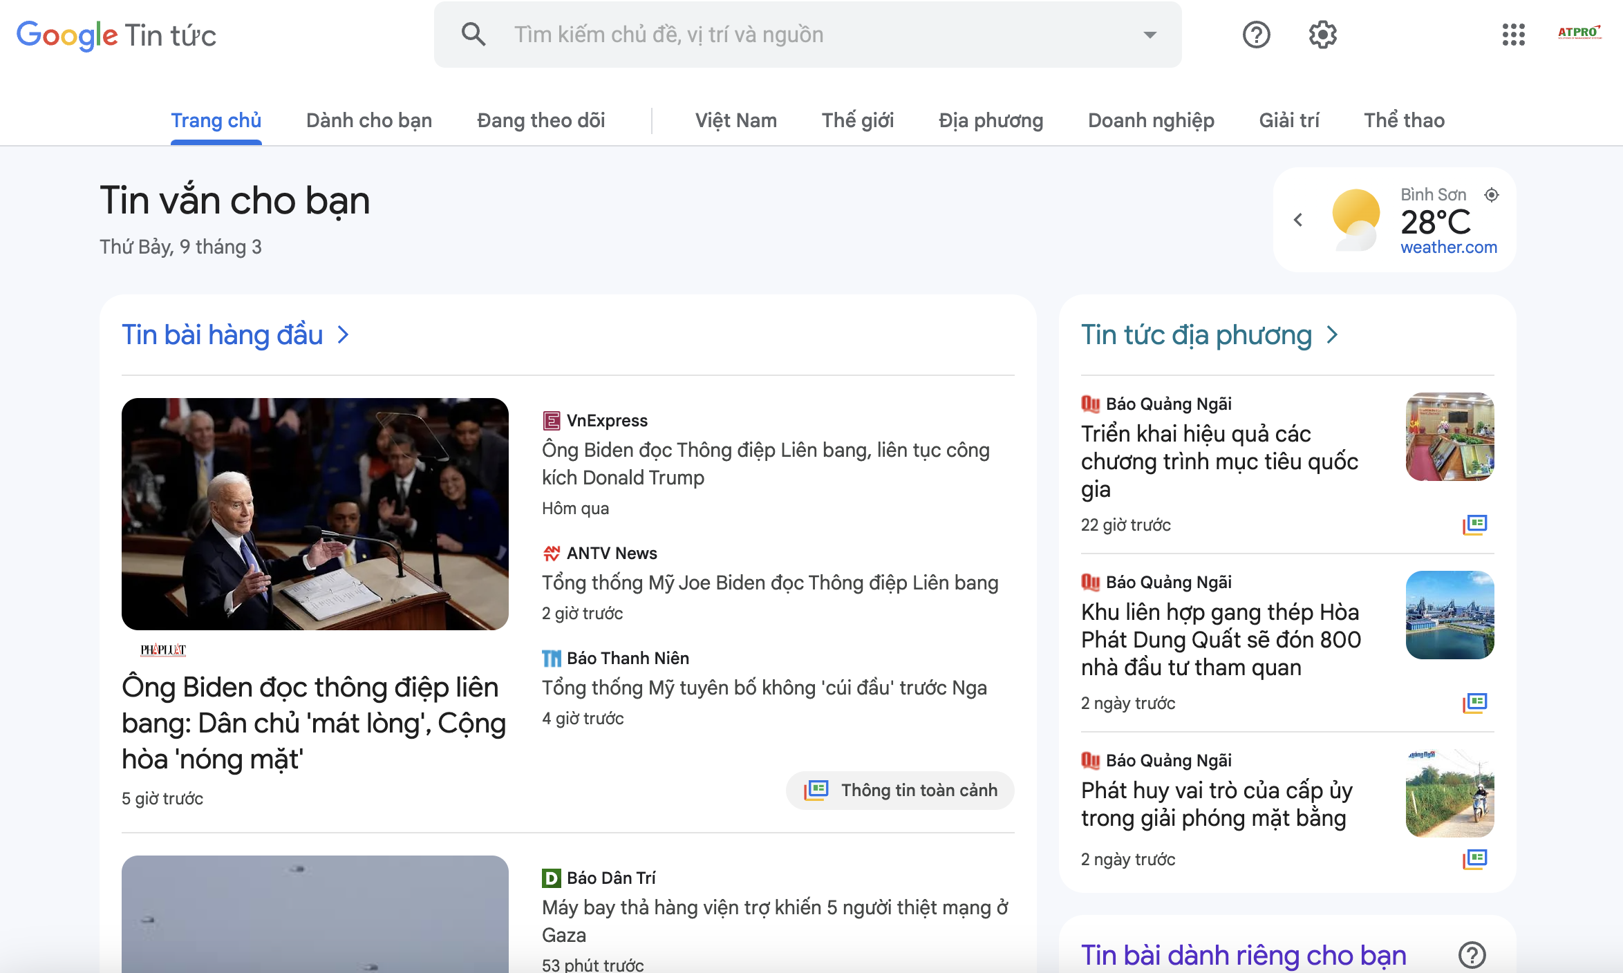Click motorbike road thumbnail for Phát huy article

[1450, 793]
